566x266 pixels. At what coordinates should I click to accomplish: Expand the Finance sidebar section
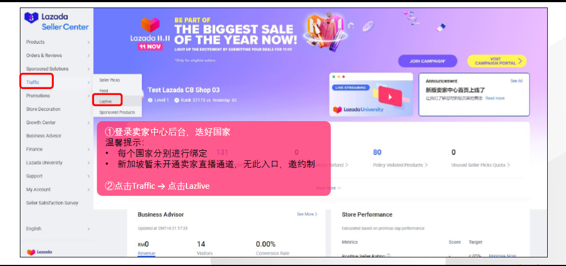[x=57, y=149]
